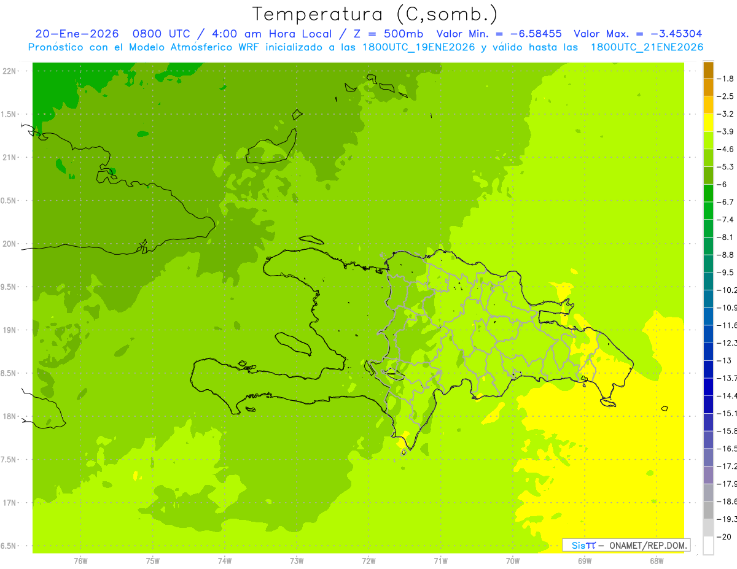Viewport: 737px width, 569px height.
Task: Click the '21N' latitude axis label
Action: [x=10, y=158]
